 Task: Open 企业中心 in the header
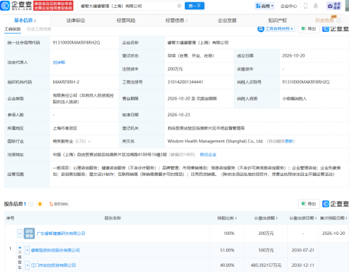[x=289, y=6]
